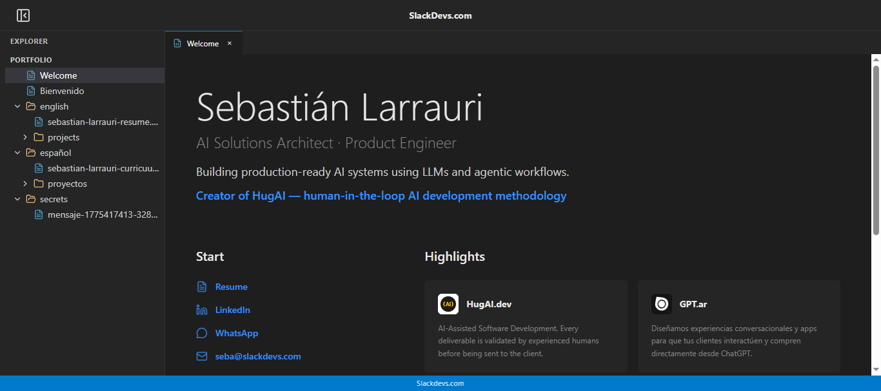Viewport: 881px width, 391px height.
Task: Click the GPT.ar logo icon
Action: pos(661,303)
